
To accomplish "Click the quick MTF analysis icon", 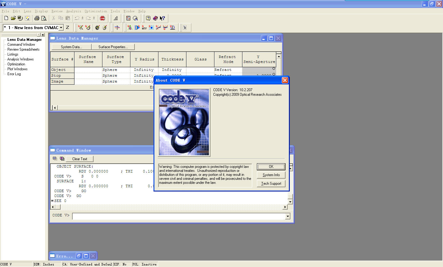I will click(x=144, y=27).
